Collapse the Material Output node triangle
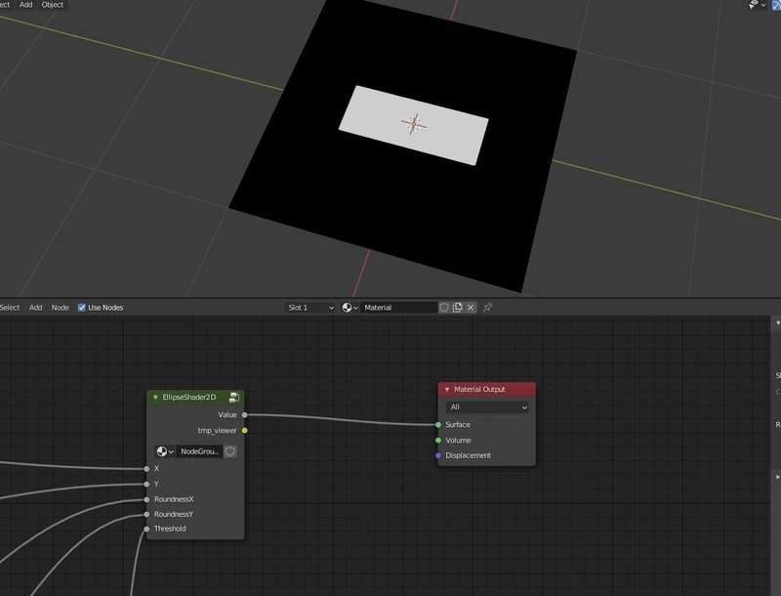Image resolution: width=781 pixels, height=596 pixels. pos(447,390)
